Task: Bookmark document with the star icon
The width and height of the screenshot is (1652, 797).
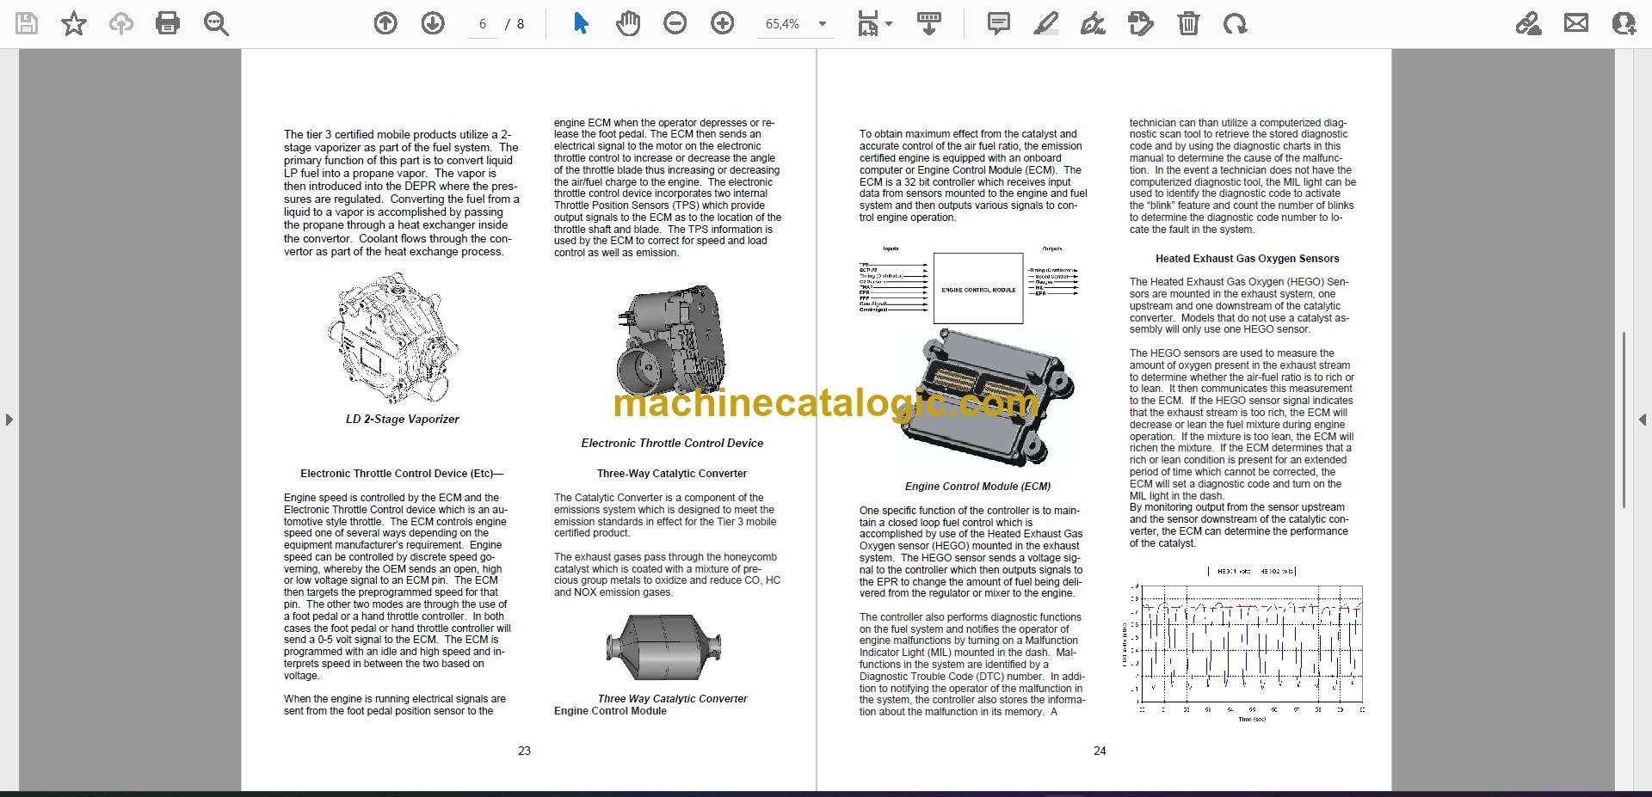Action: tap(74, 23)
